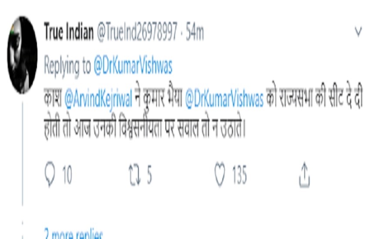370x239 pixels.
Task: Click the vertical thread line below the avatar
Action: (x=23, y=154)
